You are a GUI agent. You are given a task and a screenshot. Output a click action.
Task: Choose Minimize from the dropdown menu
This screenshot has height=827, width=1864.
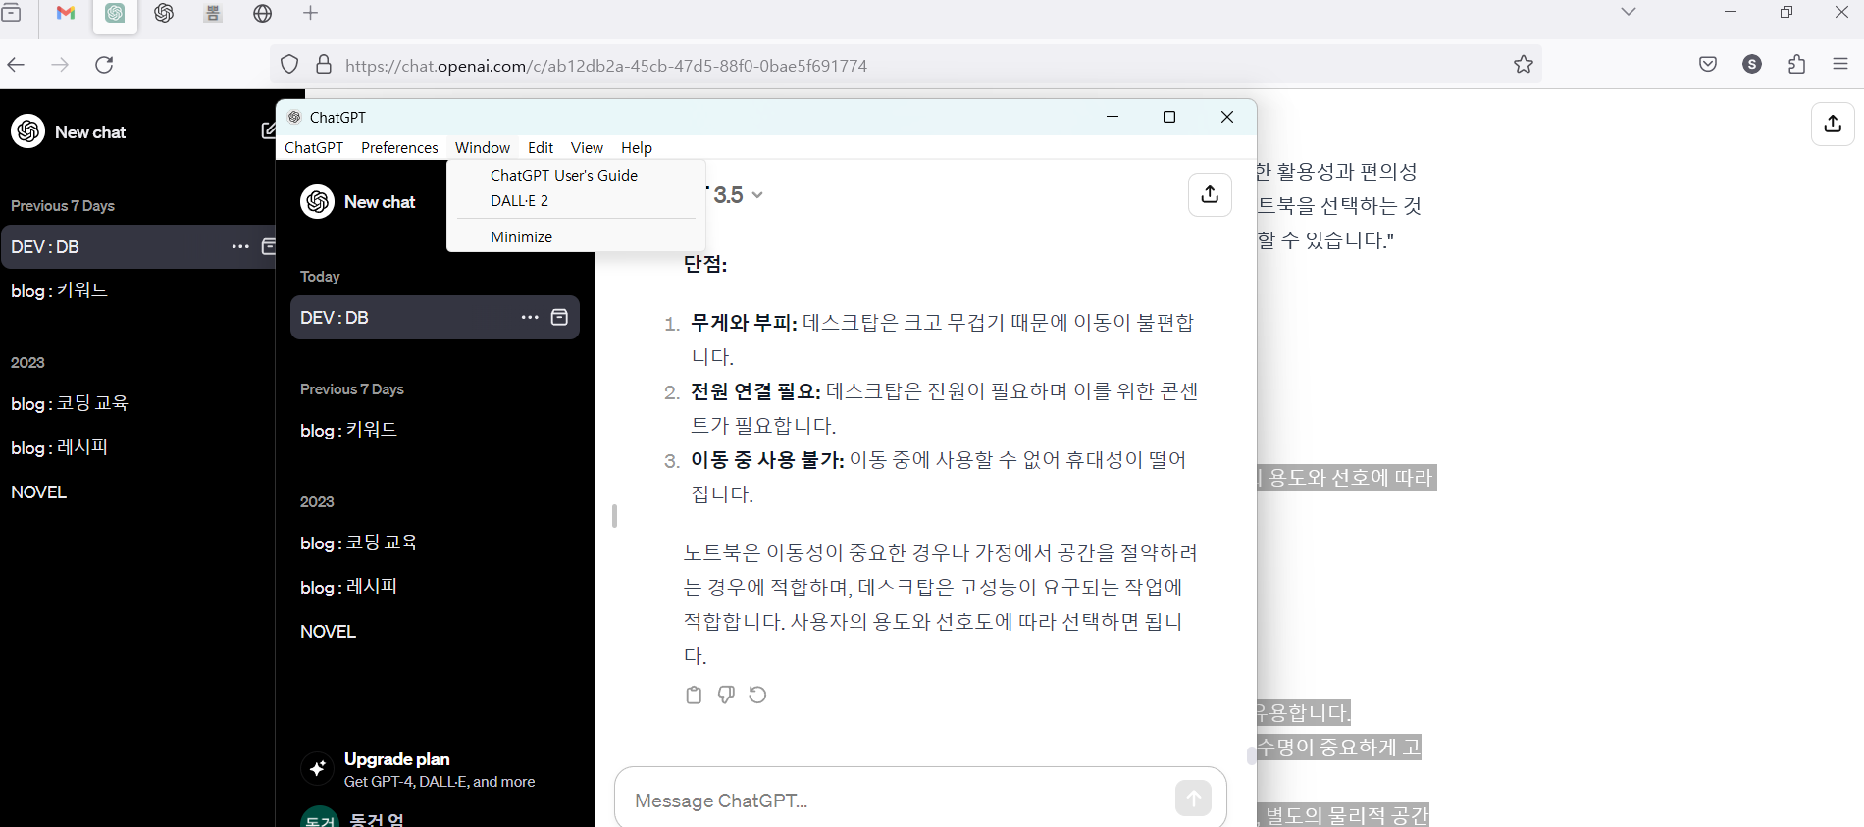577,236
